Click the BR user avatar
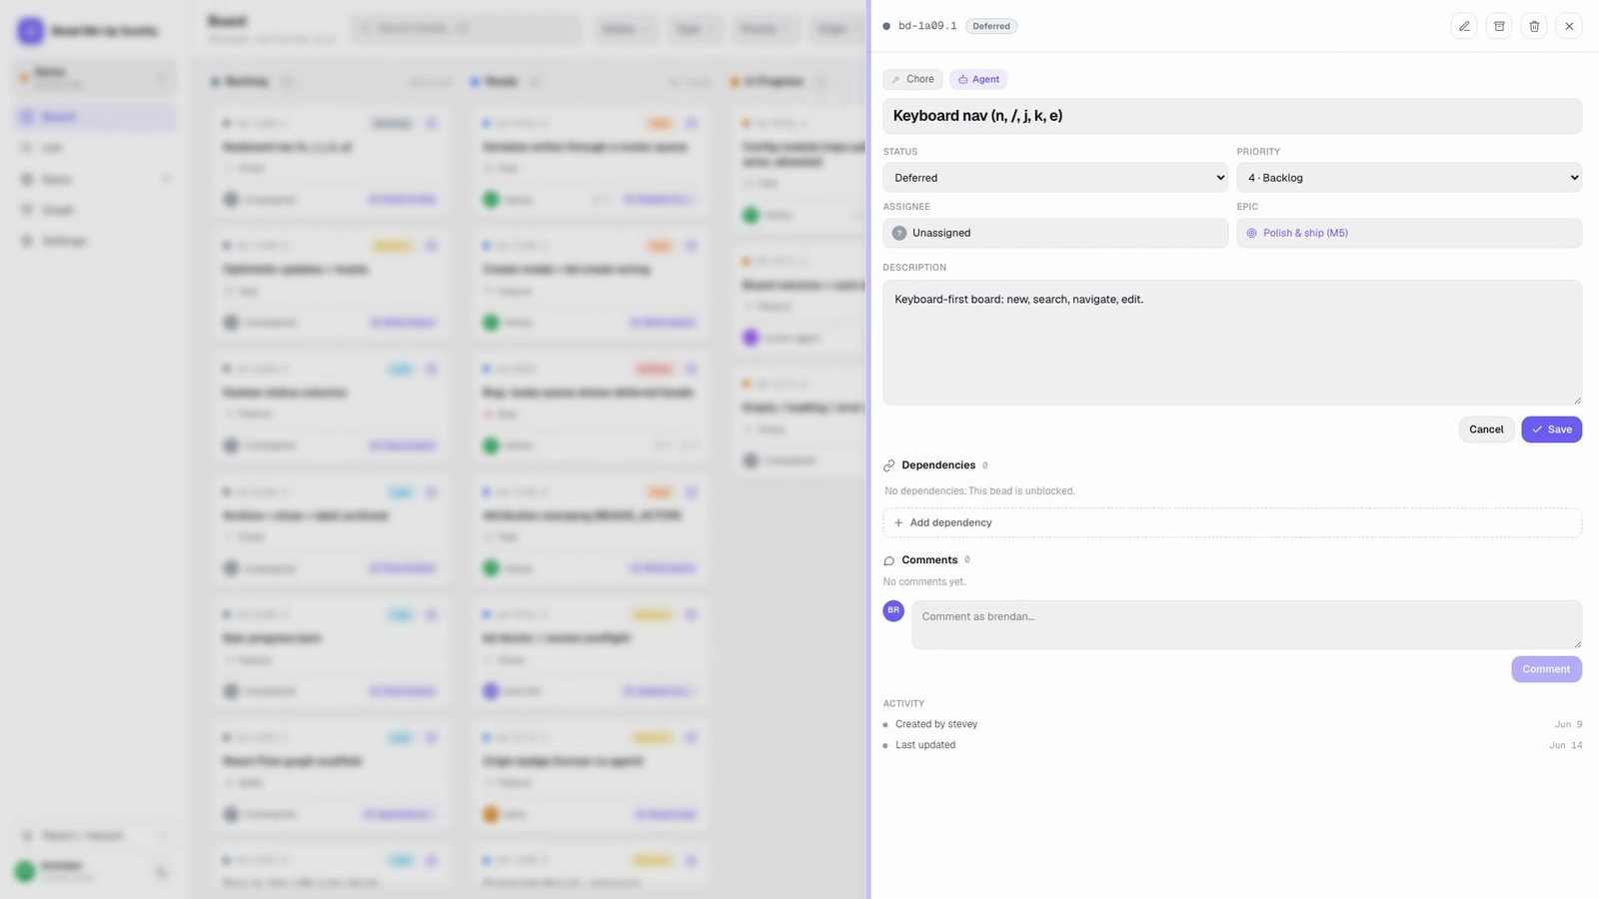Screen dimensions: 1599x899 pos(893,610)
